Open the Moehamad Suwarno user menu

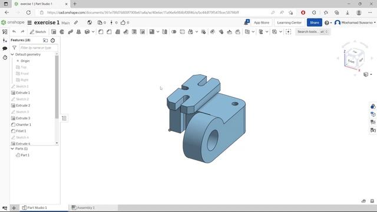pyautogui.click(x=355, y=22)
